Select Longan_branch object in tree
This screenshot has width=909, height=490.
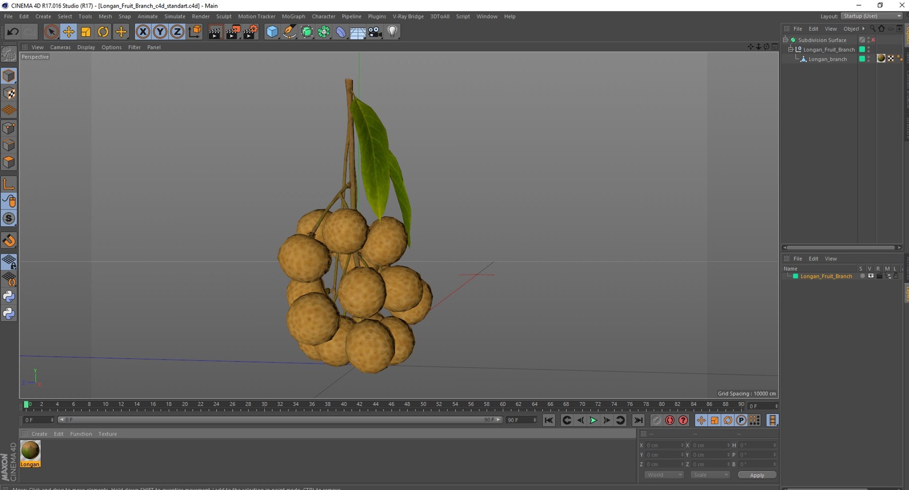(827, 59)
